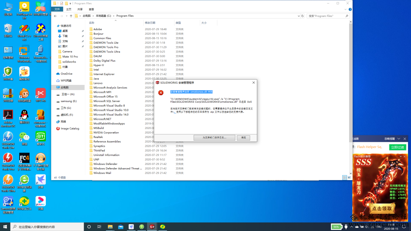Select the NVIDIA Corporation folder
This screenshot has width=411, height=231.
pyautogui.click(x=106, y=133)
